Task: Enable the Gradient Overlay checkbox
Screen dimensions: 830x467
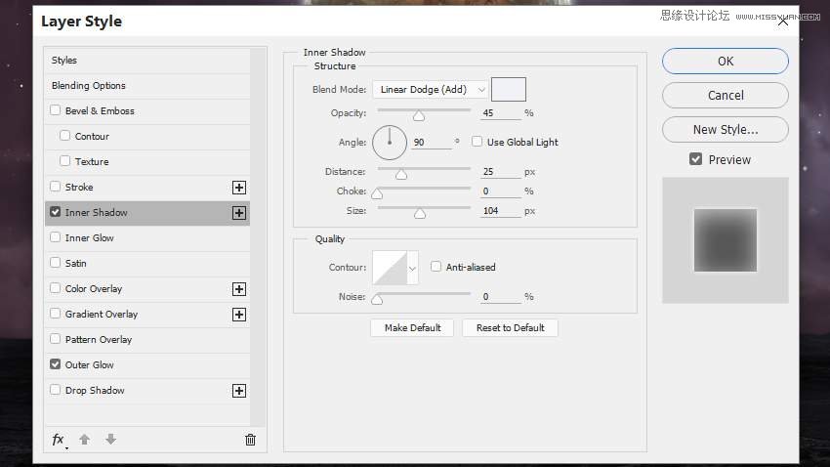Action: click(x=55, y=314)
